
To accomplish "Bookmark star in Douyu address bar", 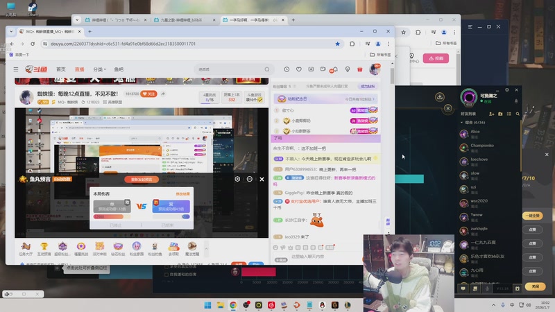I will tap(338, 44).
